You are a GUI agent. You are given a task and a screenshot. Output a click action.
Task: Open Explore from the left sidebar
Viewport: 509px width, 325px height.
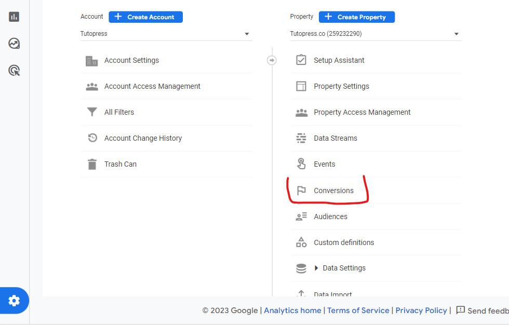point(14,44)
